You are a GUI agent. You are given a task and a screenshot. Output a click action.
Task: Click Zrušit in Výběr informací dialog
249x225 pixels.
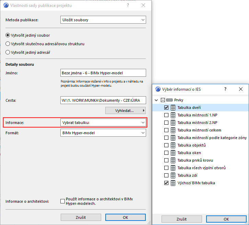181,219
